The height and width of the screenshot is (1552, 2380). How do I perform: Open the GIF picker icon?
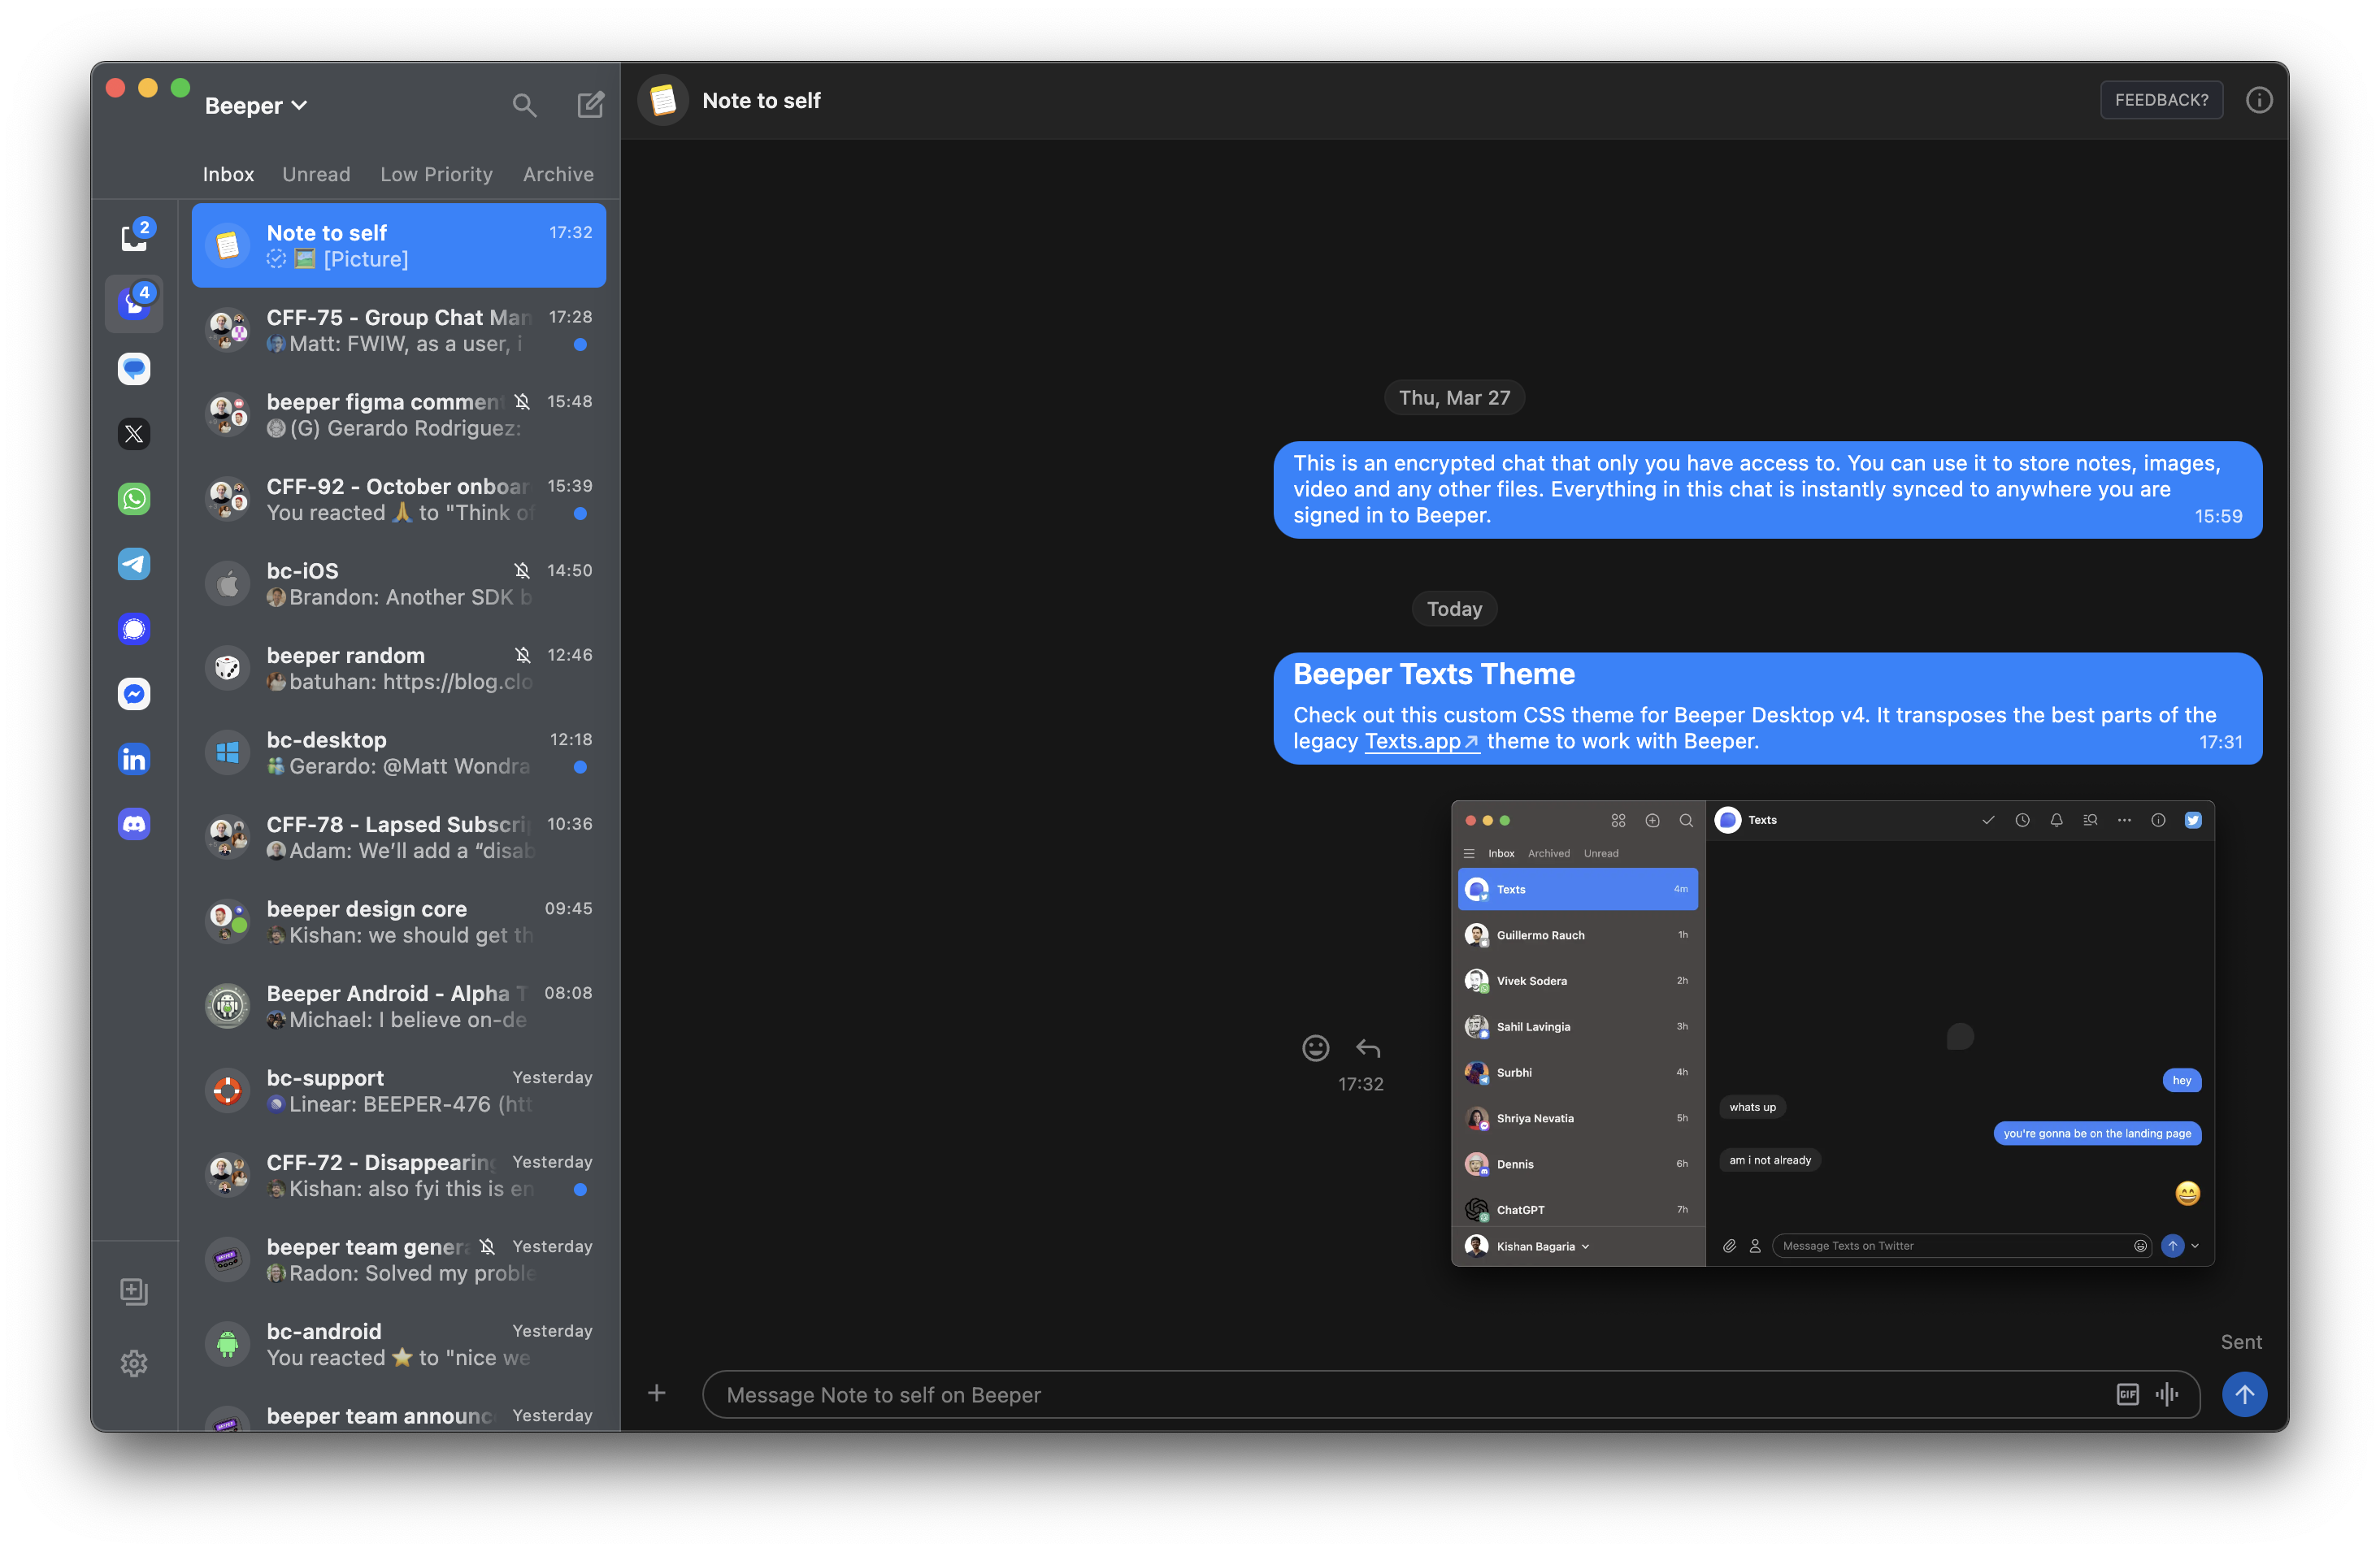click(x=2127, y=1394)
